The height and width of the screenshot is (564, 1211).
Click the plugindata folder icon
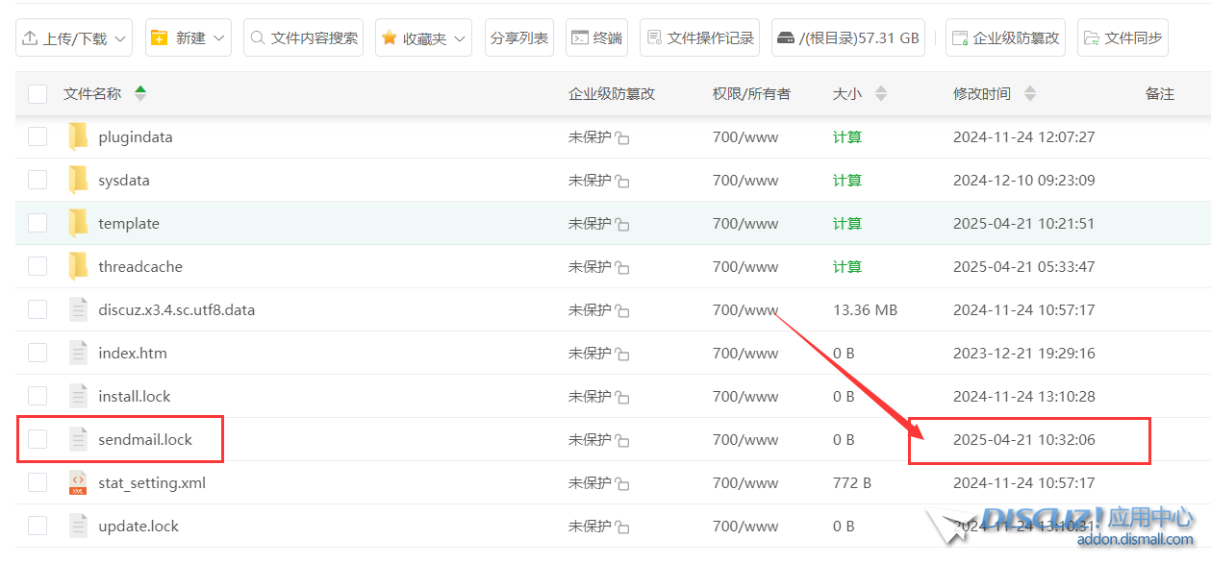click(x=78, y=137)
